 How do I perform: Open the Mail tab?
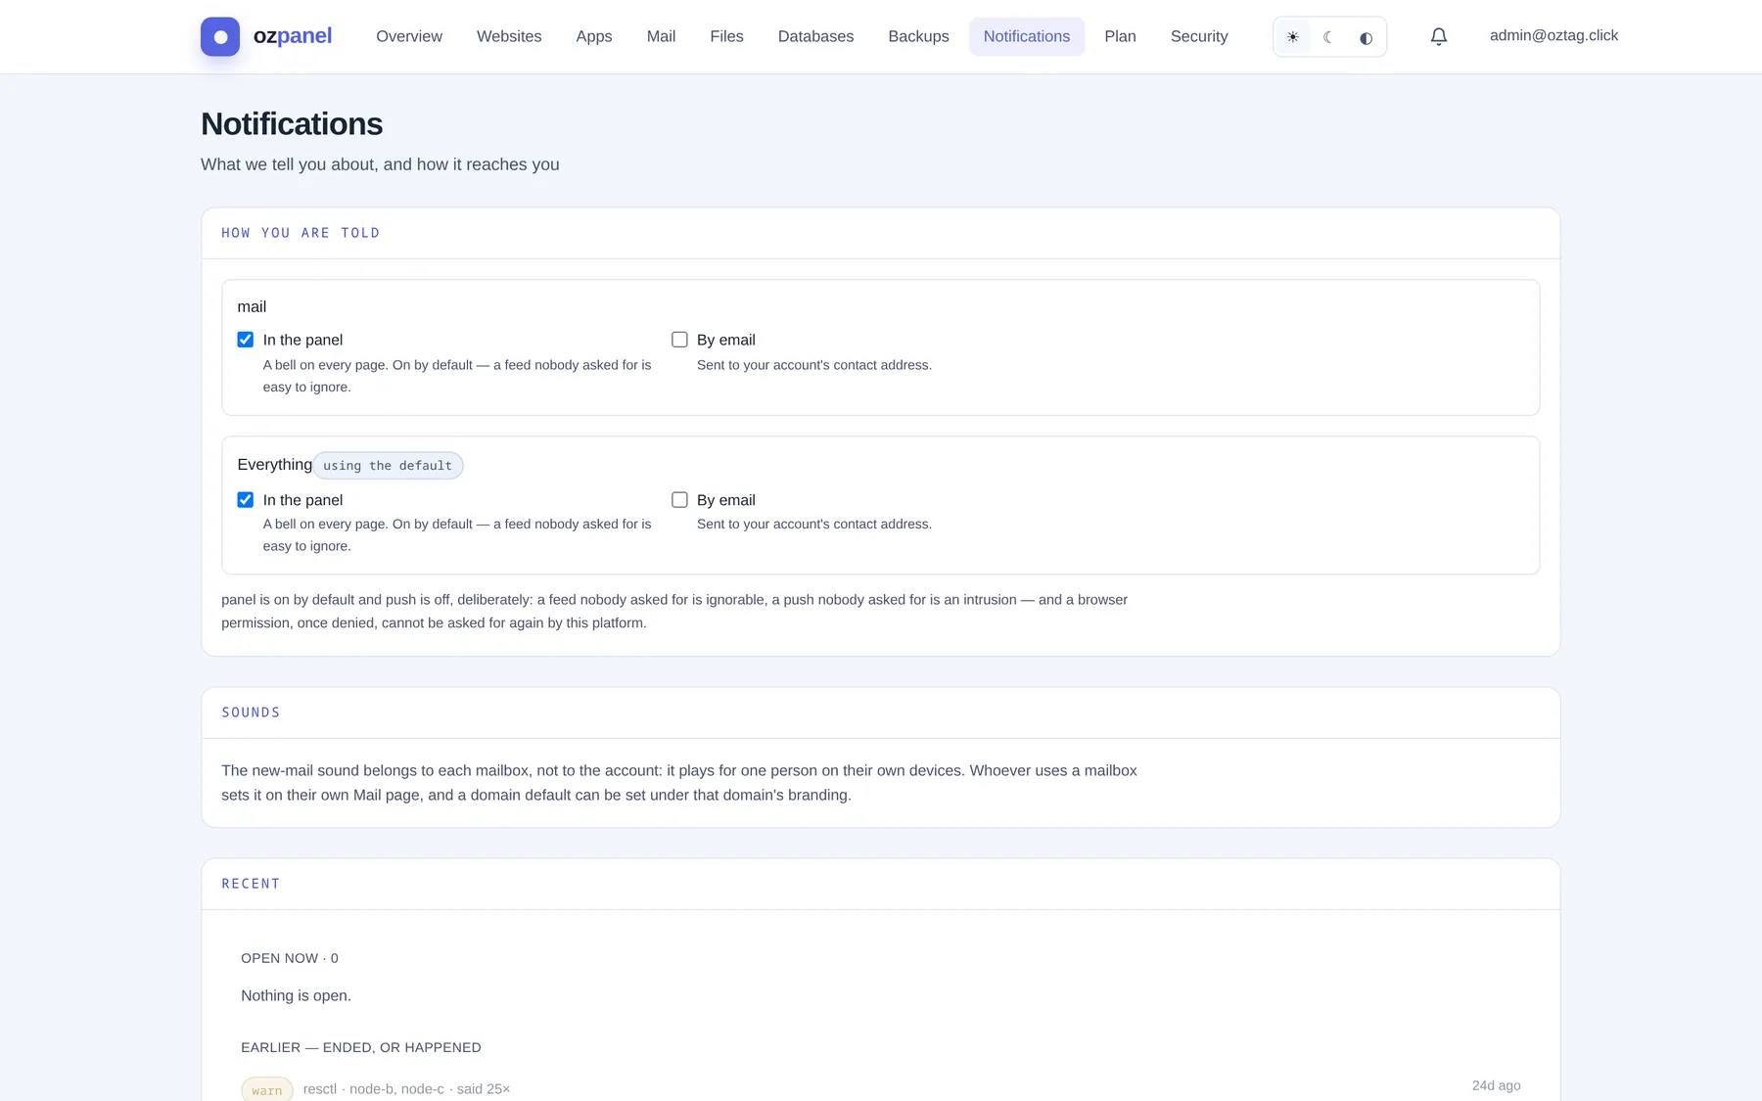pyautogui.click(x=661, y=36)
